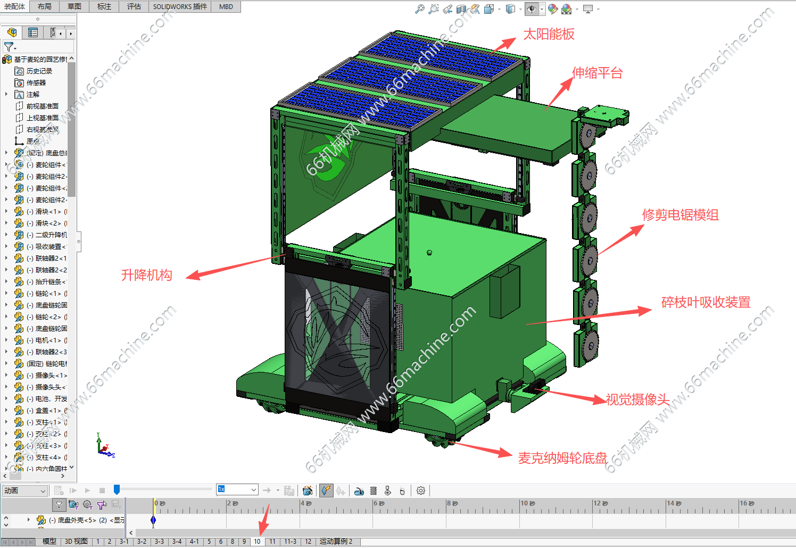The width and height of the screenshot is (796, 548).
Task: Activate the Section View tool
Action: tap(461, 9)
